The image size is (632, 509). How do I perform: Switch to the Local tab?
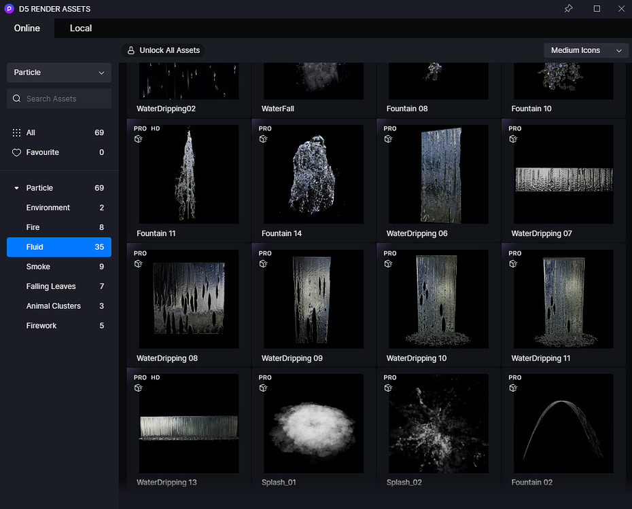pyautogui.click(x=80, y=29)
